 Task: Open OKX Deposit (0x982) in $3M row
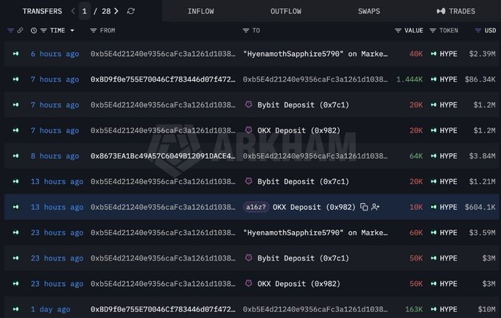[298, 283]
